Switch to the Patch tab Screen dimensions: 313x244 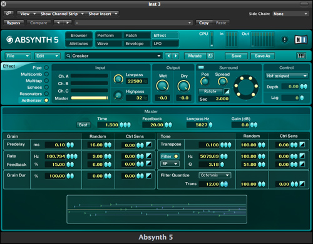tap(136, 36)
